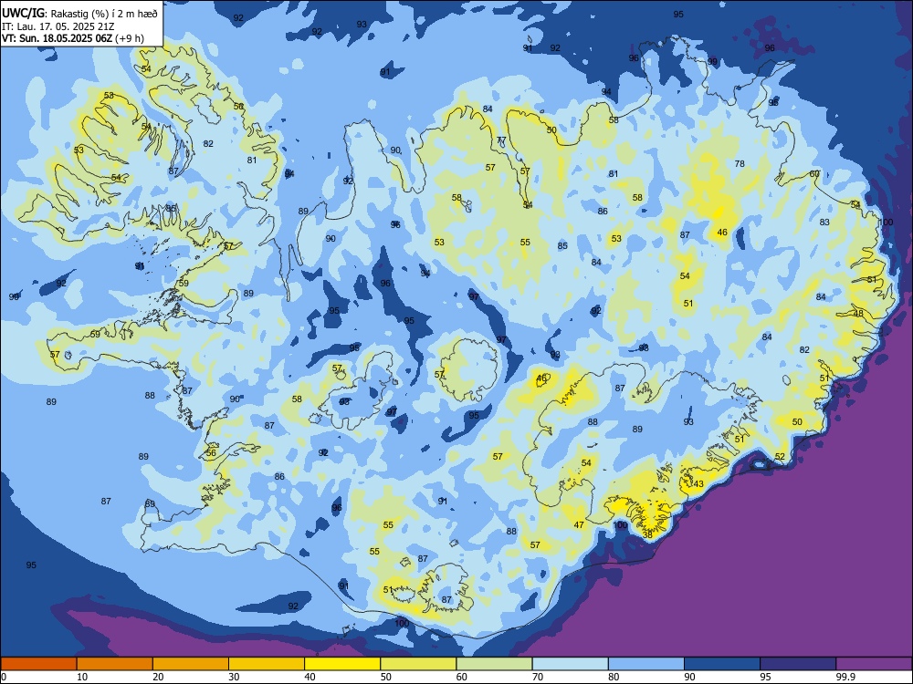Click the orange 10–20 legend swatch
Image resolution: width=913 pixels, height=684 pixels.
[115, 664]
